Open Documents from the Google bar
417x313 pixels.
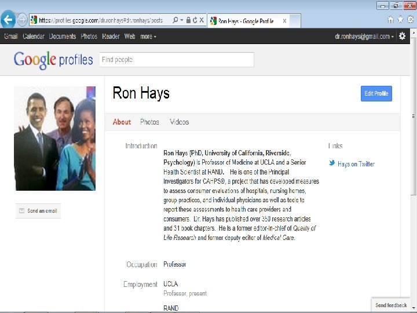[63, 37]
